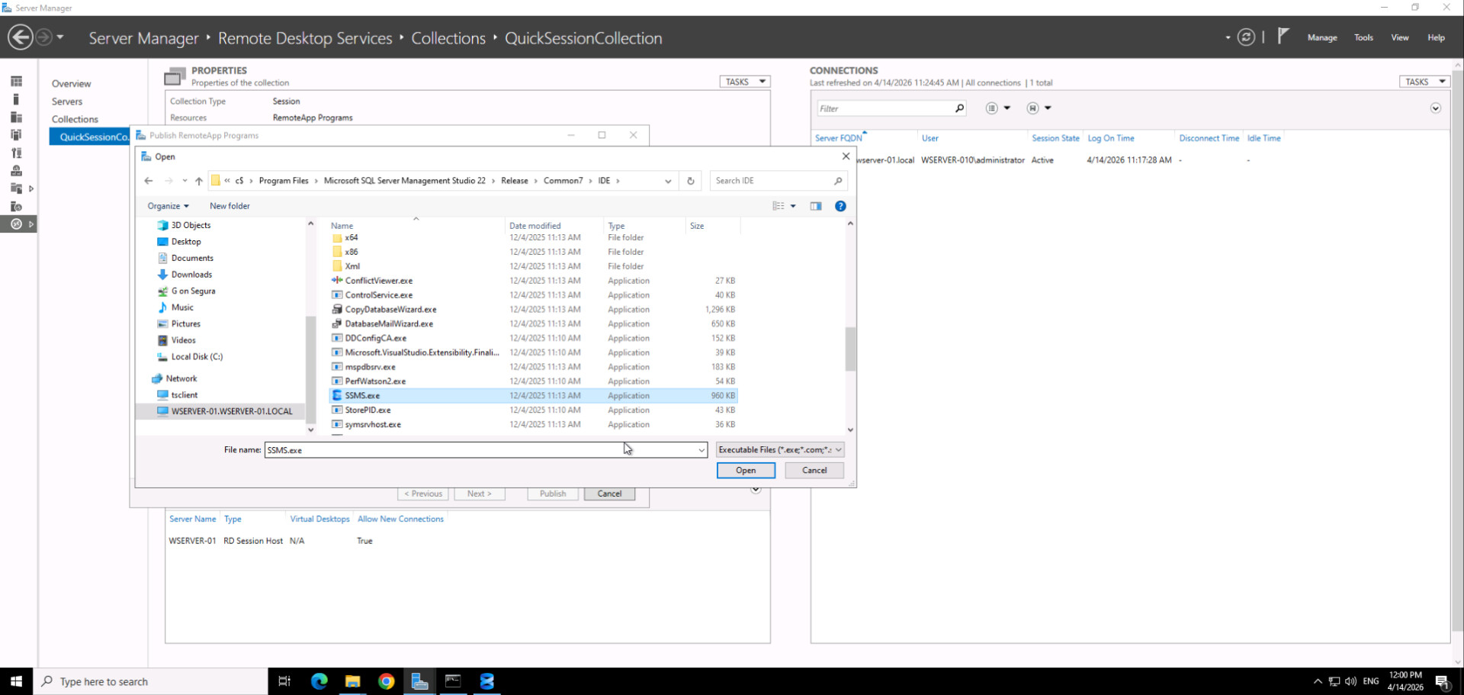Expand the File name history dropdown
Viewport: 1464px width, 695px height.
tap(701, 450)
